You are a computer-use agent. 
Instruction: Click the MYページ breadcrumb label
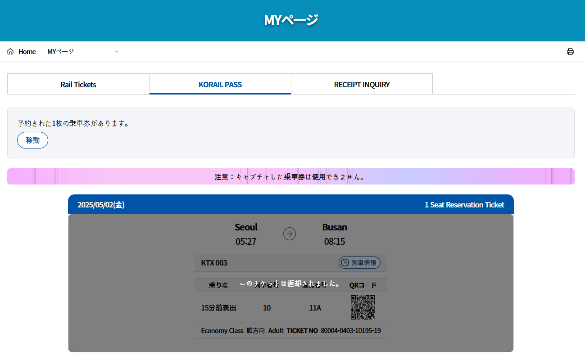point(61,52)
